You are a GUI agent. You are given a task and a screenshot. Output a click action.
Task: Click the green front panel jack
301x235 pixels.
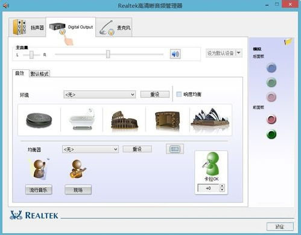(271, 134)
